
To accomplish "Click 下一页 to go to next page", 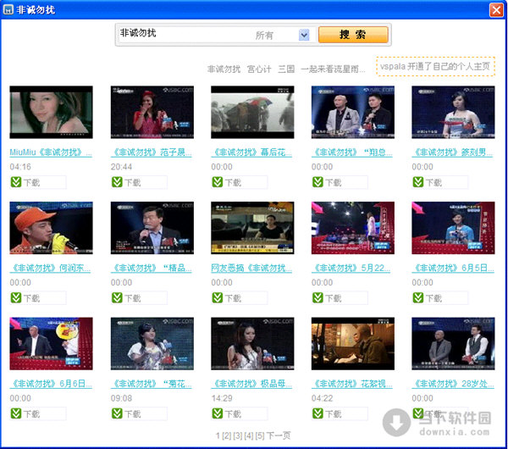I will (x=279, y=435).
